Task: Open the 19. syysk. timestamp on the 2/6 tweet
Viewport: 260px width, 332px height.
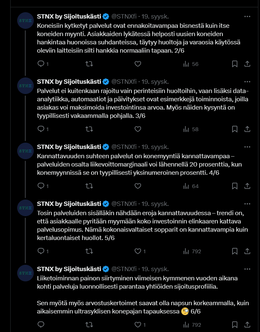Action: coord(155,16)
